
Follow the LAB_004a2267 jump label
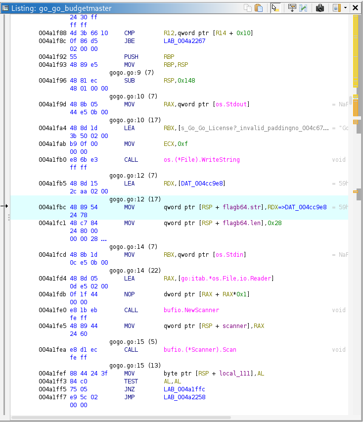click(x=184, y=41)
